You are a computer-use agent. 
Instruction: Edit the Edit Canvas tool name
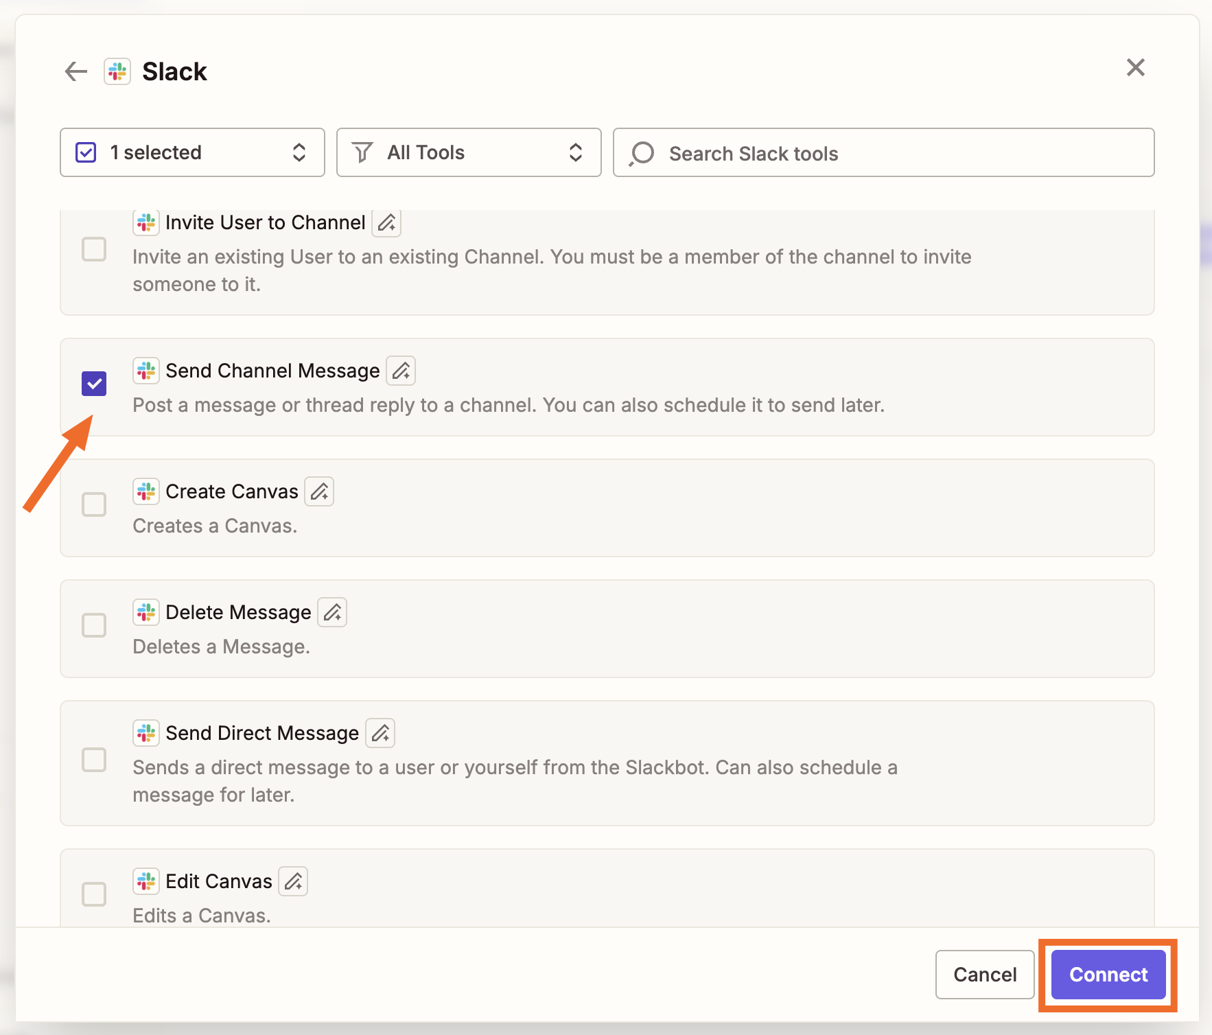(x=293, y=881)
